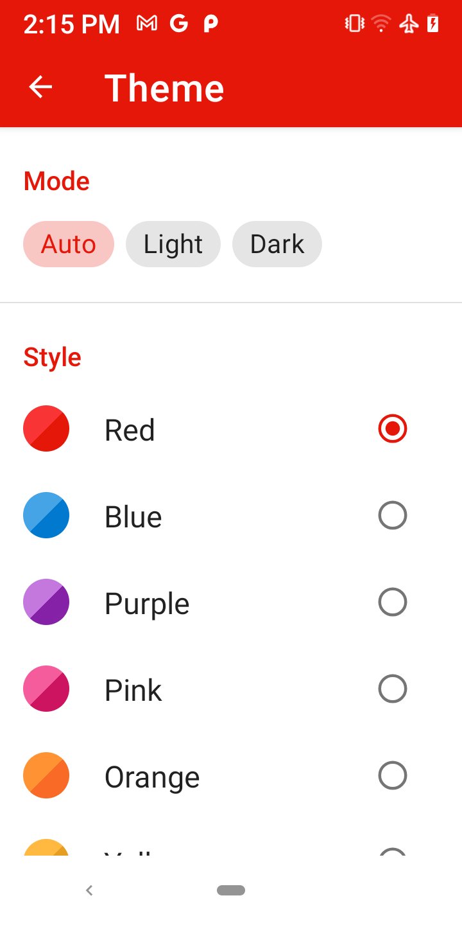Select the Pink style radio button
This screenshot has height=925, width=462.
point(393,689)
